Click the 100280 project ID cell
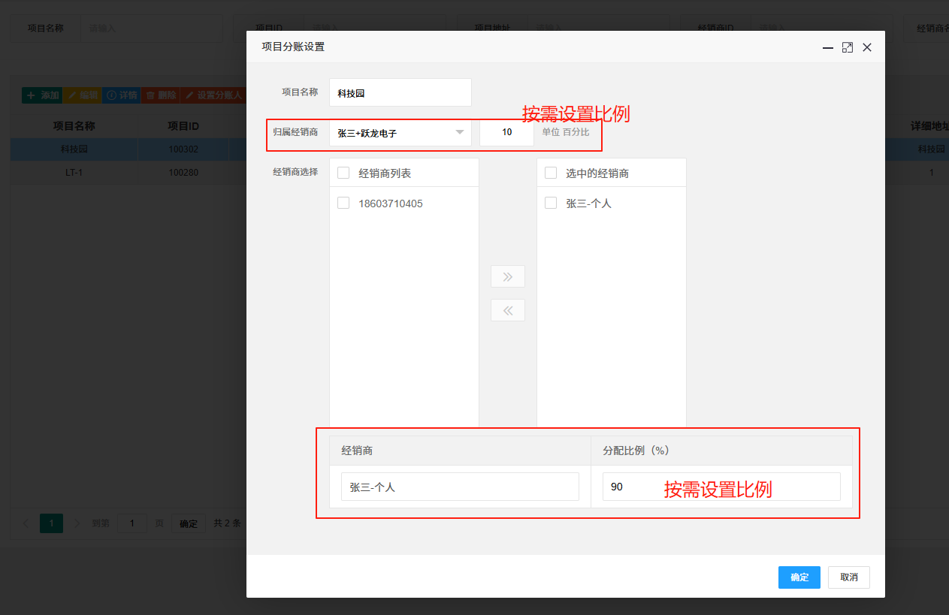Screen dimensions: 949x615 point(183,173)
